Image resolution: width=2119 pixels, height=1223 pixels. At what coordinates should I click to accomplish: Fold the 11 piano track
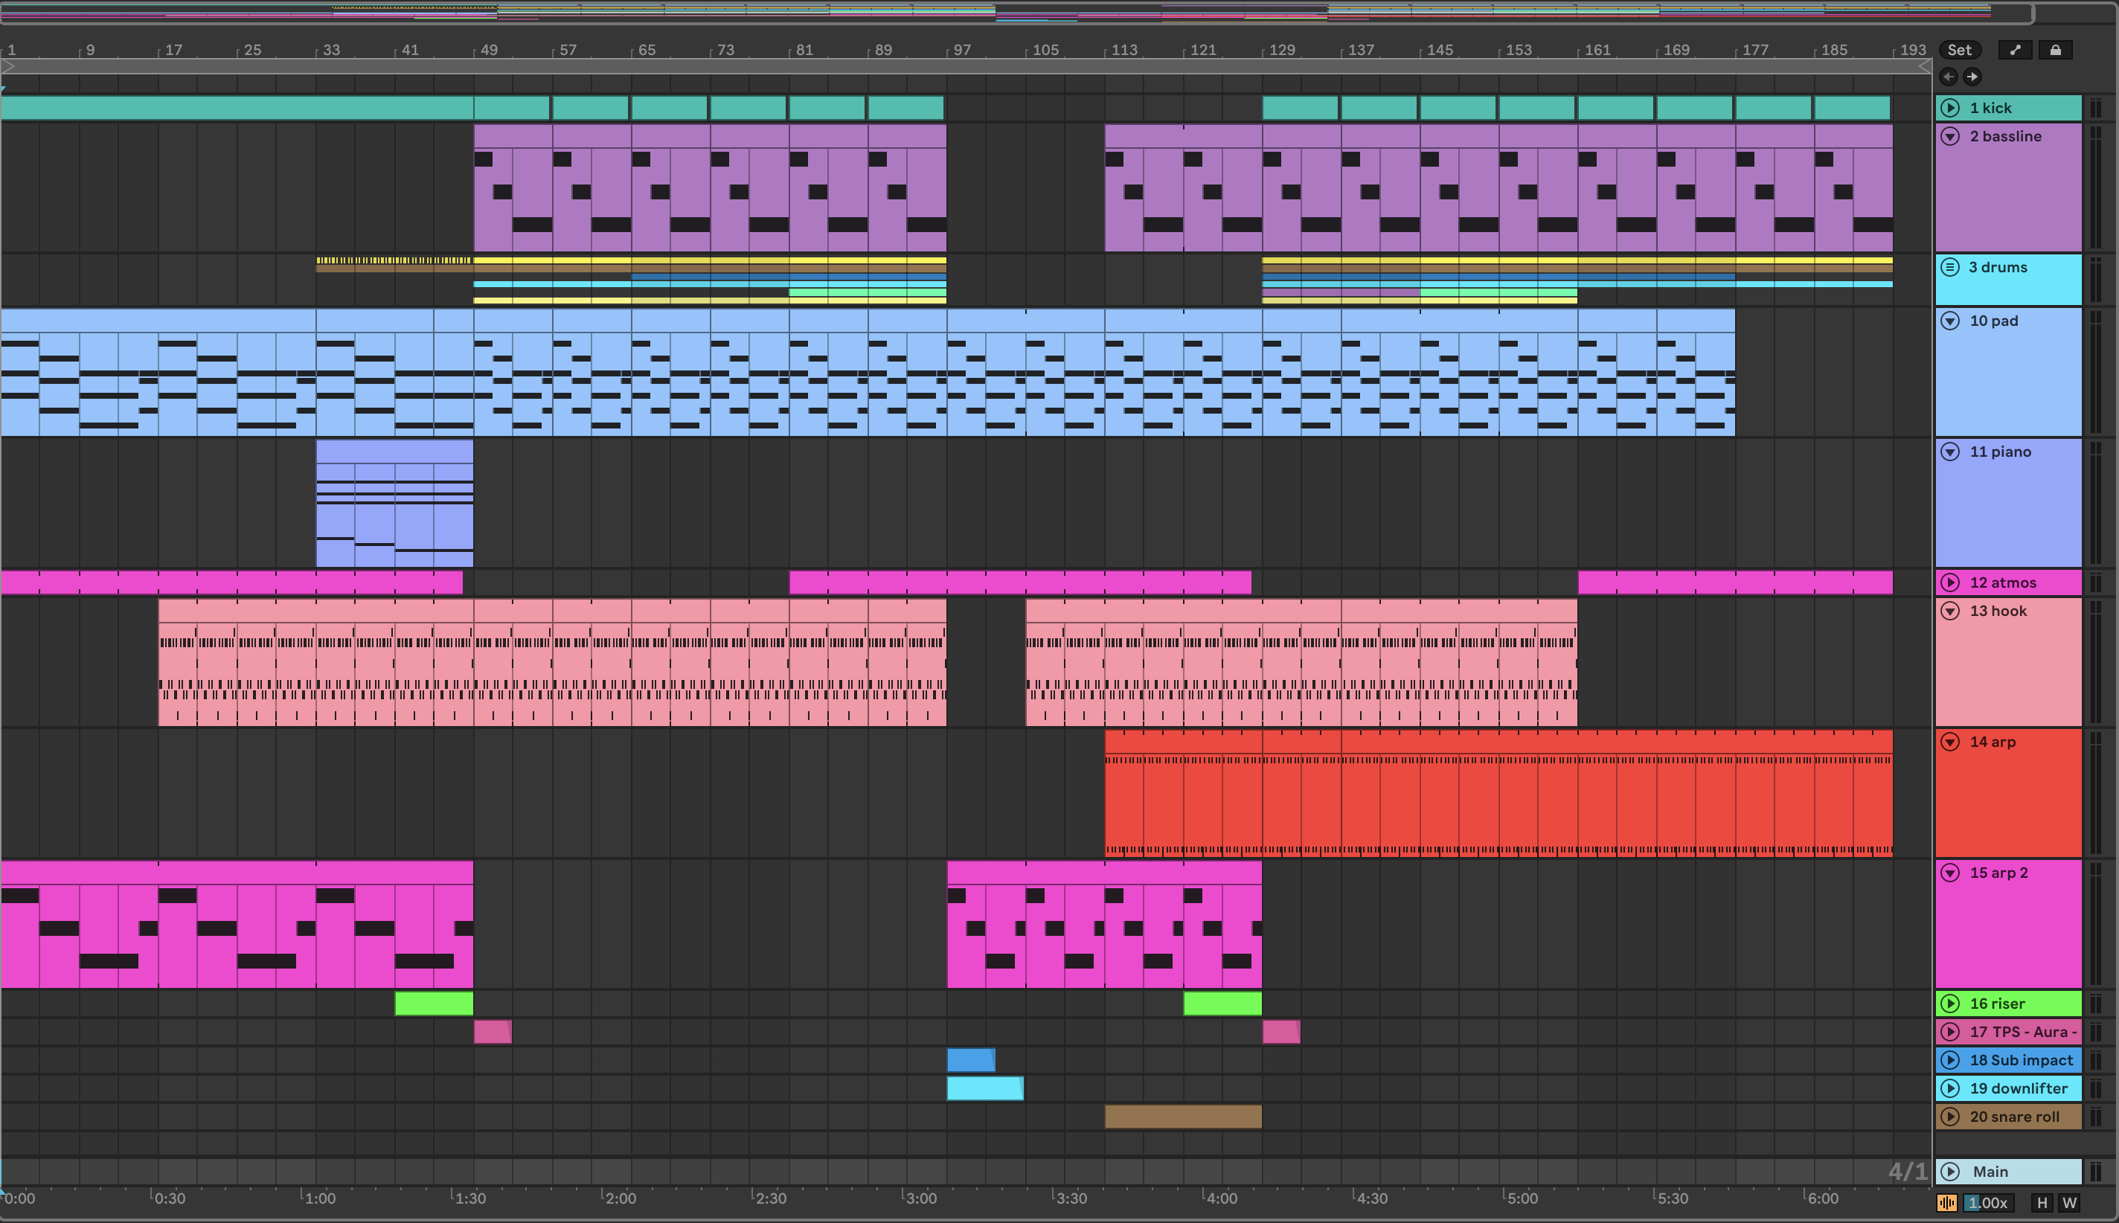(1950, 452)
